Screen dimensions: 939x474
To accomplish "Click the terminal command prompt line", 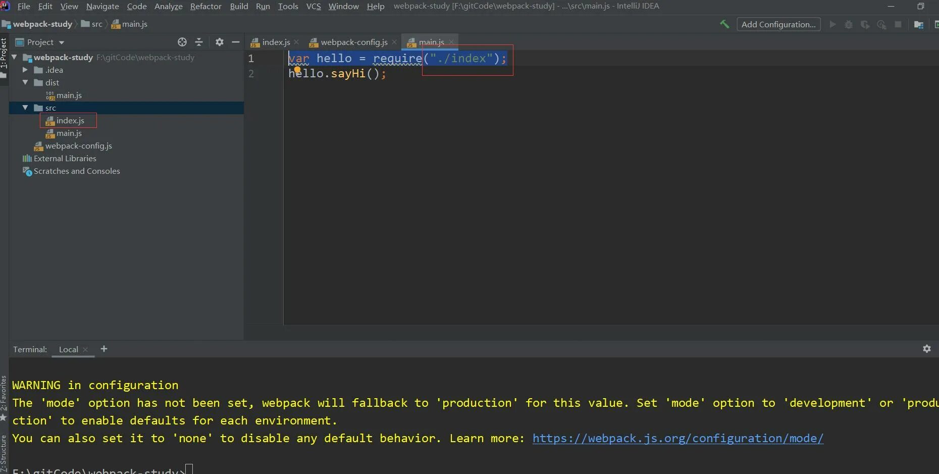I will (x=103, y=470).
